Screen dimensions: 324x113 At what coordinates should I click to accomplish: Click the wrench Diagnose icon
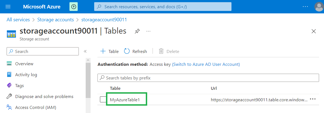pyautogui.click(x=9, y=96)
